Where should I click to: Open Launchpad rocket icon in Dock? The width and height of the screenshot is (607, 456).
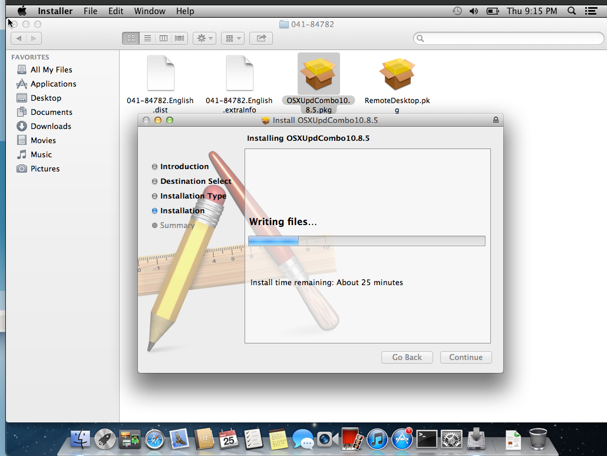[x=105, y=440]
